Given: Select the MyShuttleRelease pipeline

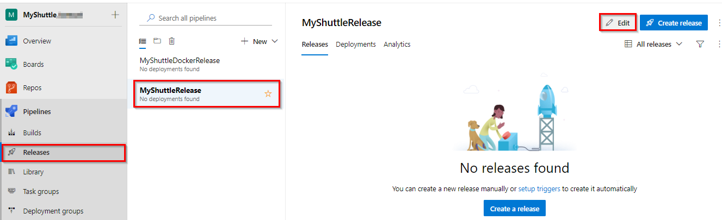Looking at the screenshot, I should coord(207,94).
